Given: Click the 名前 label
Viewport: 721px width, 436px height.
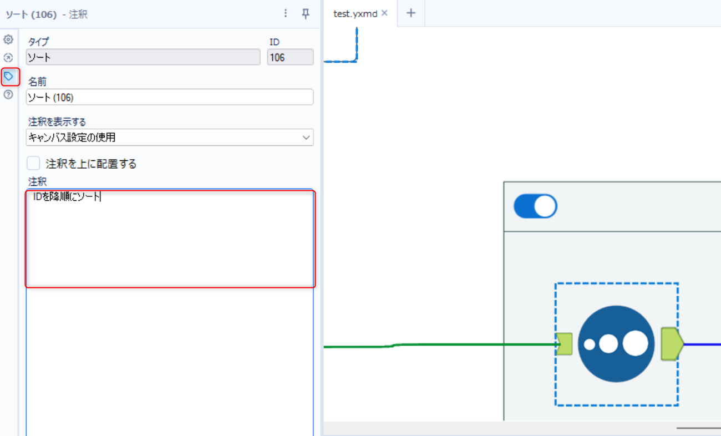Looking at the screenshot, I should (x=37, y=82).
